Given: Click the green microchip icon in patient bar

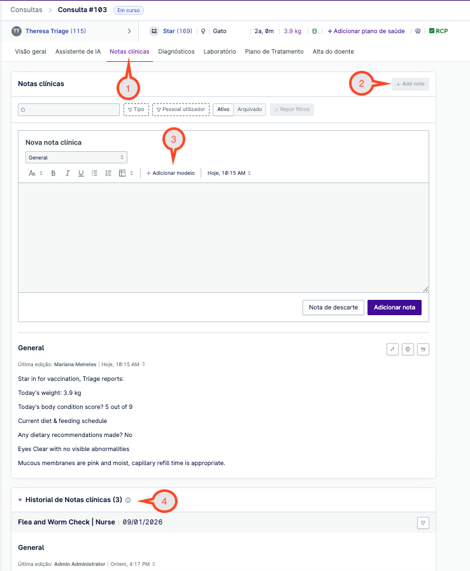Looking at the screenshot, I should coord(315,31).
